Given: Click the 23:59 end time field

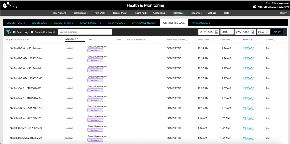Looking at the screenshot, I should (x=263, y=32).
